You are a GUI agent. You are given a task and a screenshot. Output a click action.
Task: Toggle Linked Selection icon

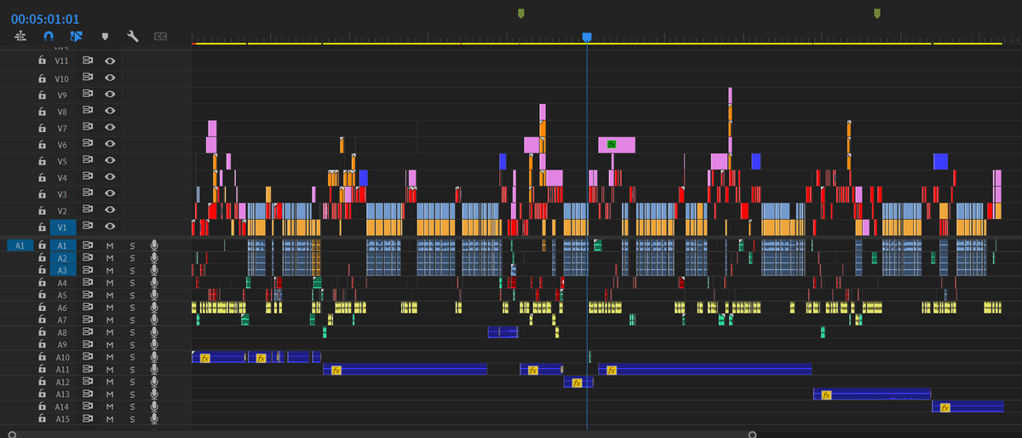point(76,37)
